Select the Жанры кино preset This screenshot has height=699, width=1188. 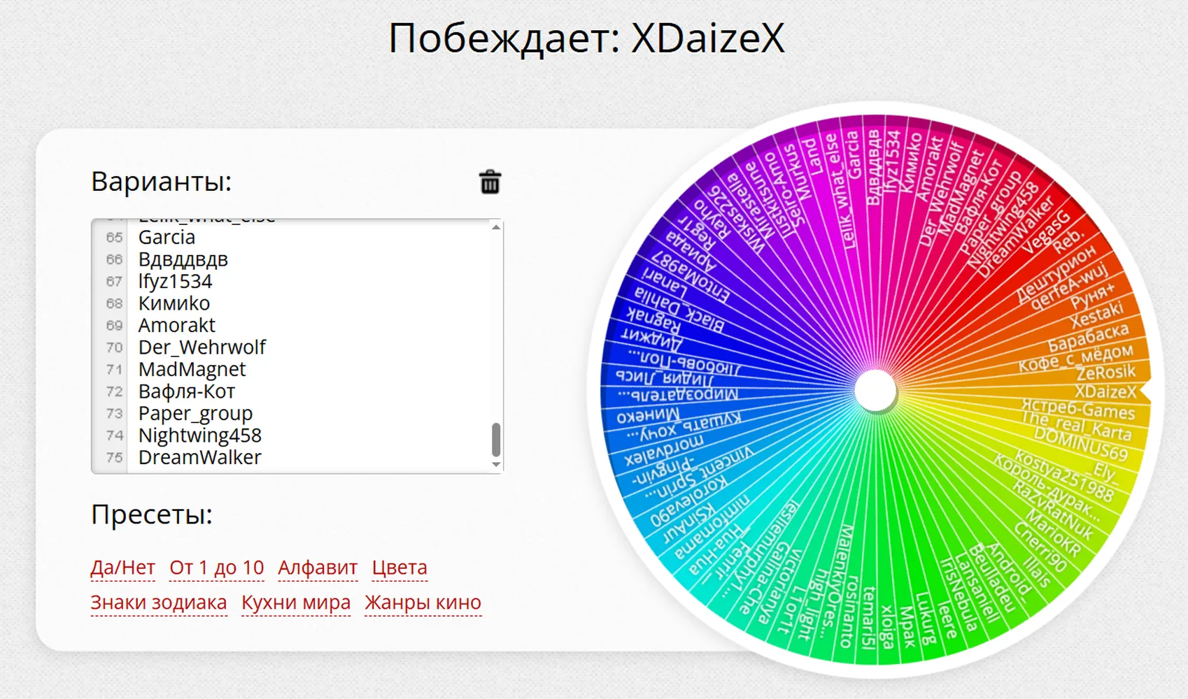click(x=423, y=603)
